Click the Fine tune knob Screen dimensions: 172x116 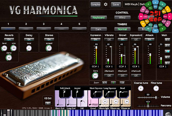pos(156,89)
